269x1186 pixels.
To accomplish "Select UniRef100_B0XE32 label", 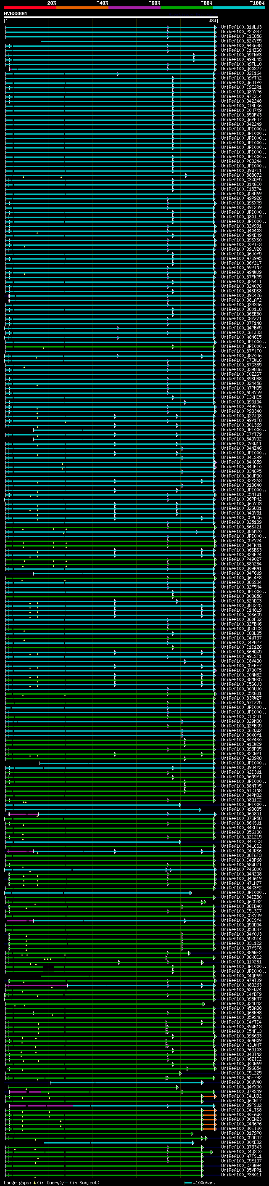I will point(241,1142).
